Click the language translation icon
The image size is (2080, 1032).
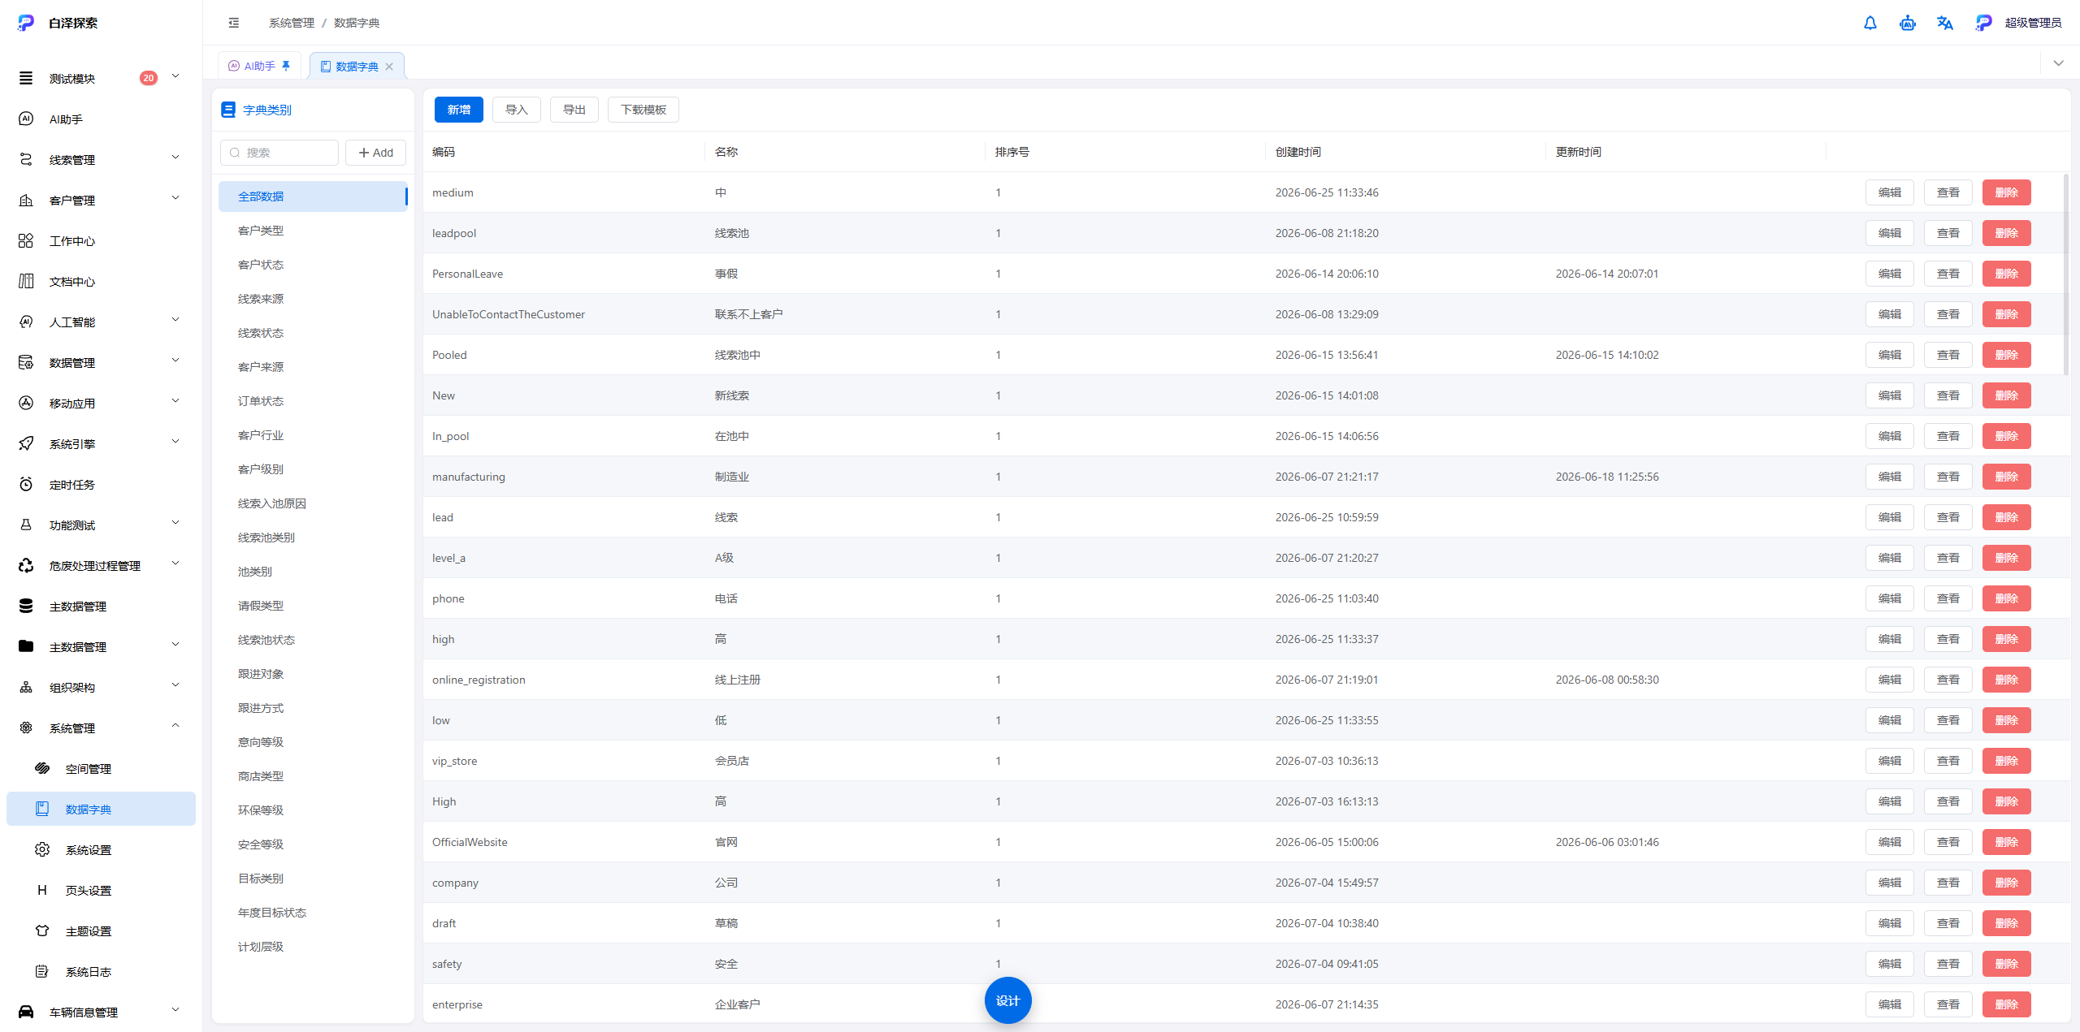click(x=1944, y=23)
